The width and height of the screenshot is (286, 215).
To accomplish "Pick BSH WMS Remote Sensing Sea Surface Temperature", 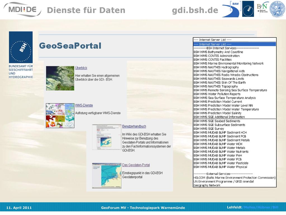I will coord(235,90).
